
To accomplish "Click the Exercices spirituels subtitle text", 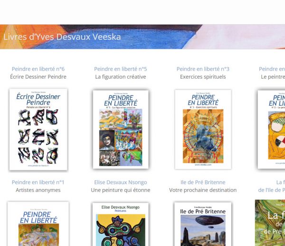I will coord(203,77).
